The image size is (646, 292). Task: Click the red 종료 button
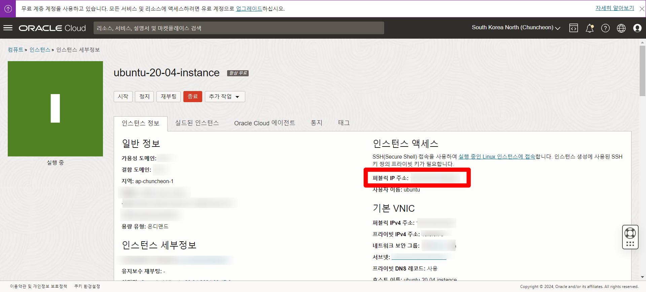pyautogui.click(x=193, y=96)
